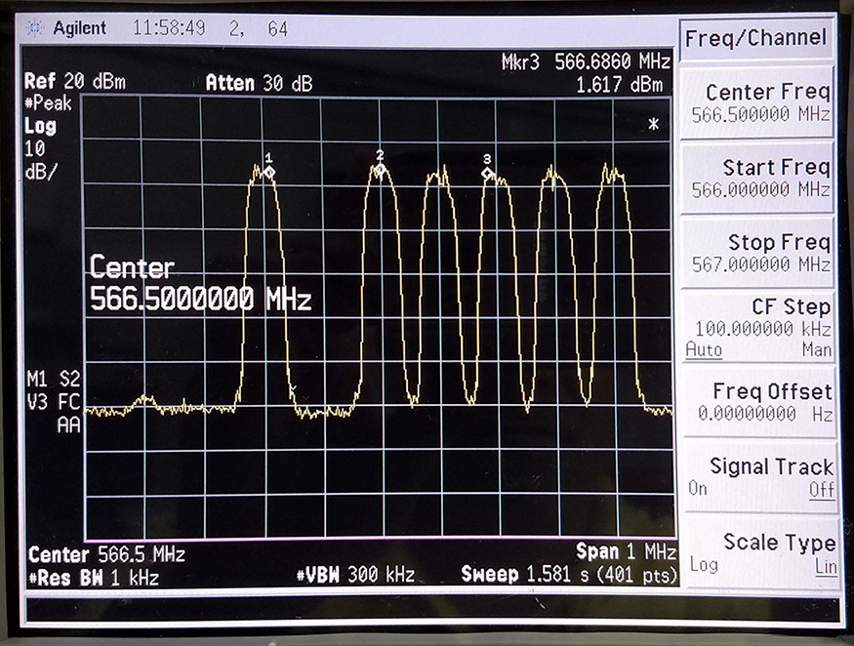Click the empty status message bar
The image size is (854, 646).
(x=432, y=608)
